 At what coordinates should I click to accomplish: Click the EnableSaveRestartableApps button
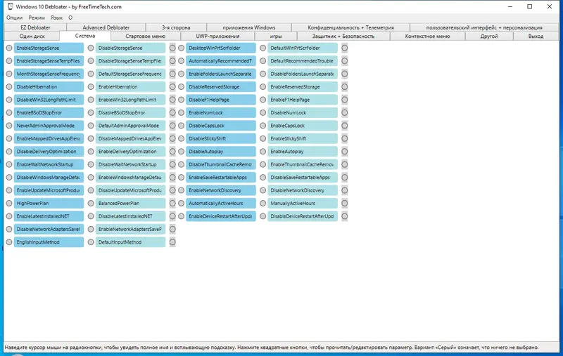pos(221,177)
